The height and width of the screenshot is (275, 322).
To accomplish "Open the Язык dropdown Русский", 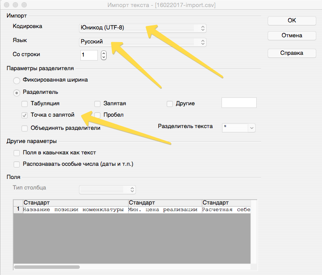I will [x=143, y=42].
